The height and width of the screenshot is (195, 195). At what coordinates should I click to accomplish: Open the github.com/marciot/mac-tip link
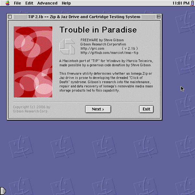(x=109, y=53)
